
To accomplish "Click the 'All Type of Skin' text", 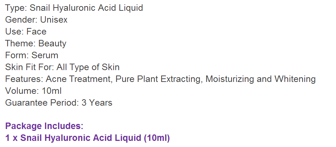I will pyautogui.click(x=88, y=67).
